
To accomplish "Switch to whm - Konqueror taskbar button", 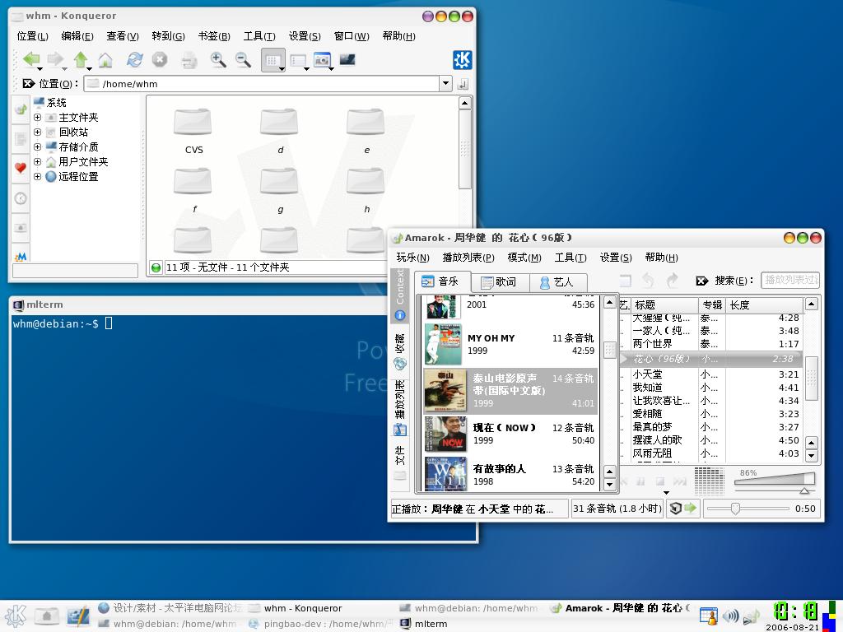I will pos(296,608).
